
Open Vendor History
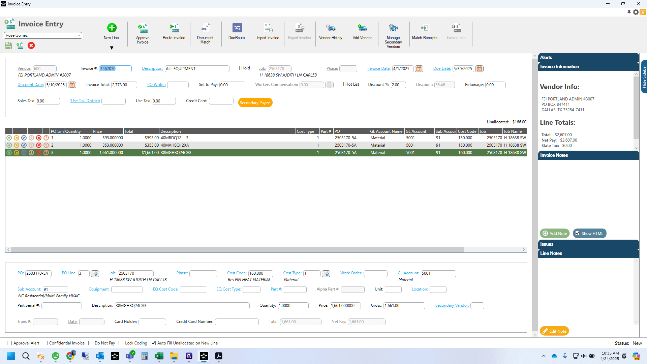(331, 28)
